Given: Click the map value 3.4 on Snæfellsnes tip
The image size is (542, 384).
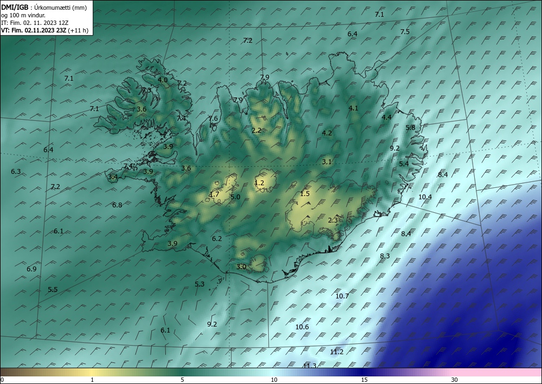Looking at the screenshot, I should 113,177.
